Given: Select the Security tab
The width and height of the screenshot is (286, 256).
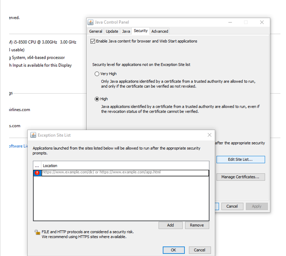Looking at the screenshot, I should (x=141, y=31).
